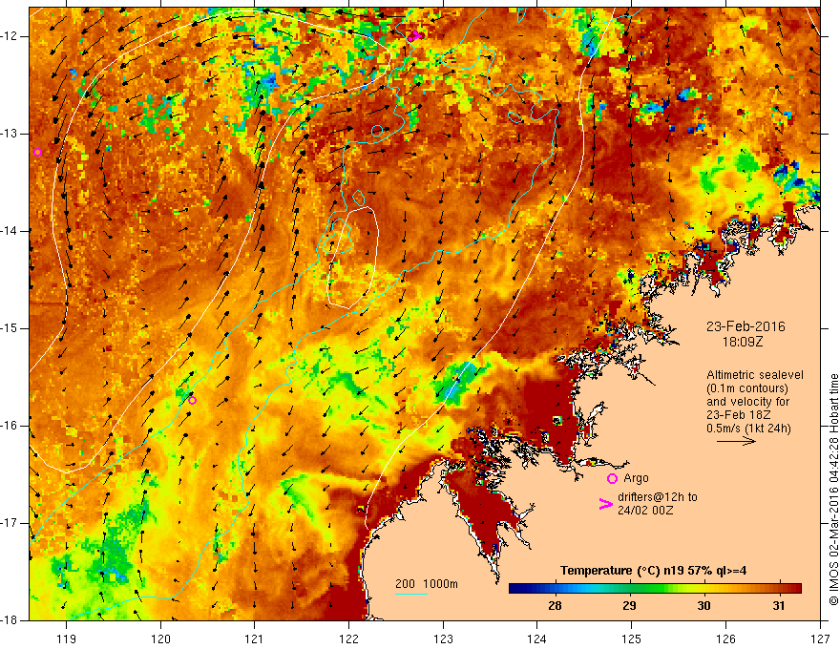Click the '200 1000m' bathymetry label

(x=427, y=584)
